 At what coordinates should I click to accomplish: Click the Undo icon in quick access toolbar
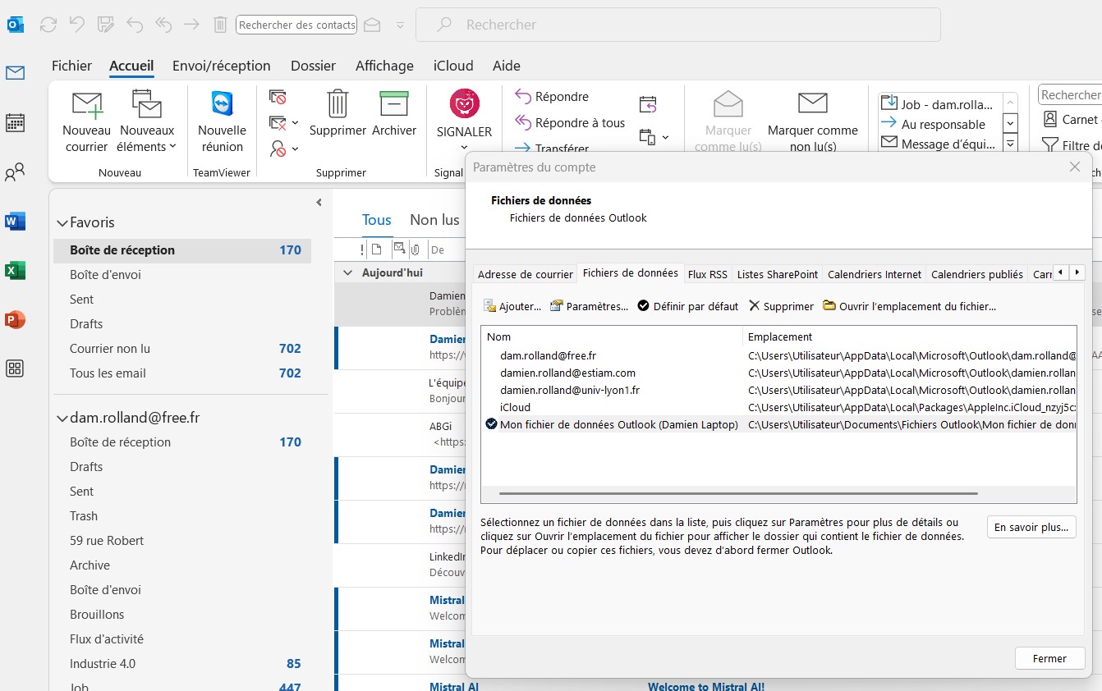coord(77,25)
